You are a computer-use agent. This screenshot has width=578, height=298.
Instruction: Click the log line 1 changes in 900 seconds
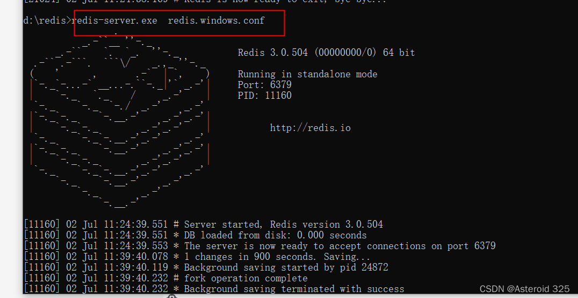(197, 256)
